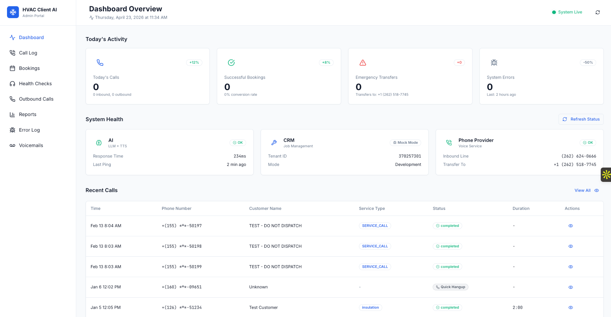Switch to the Dashboard tab

click(31, 37)
